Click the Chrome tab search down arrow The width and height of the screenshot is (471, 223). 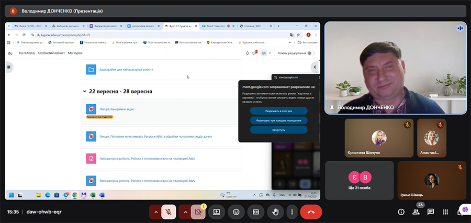tap(9, 26)
